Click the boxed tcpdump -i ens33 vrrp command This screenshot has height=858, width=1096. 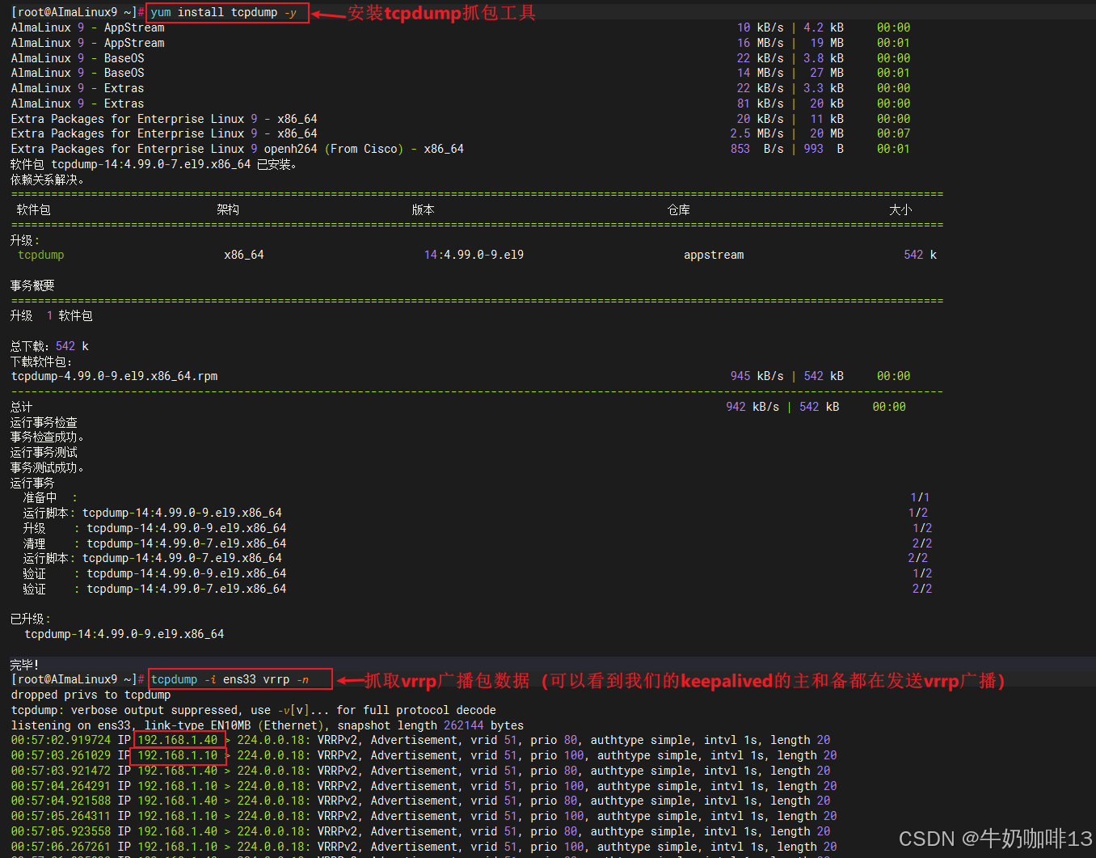pyautogui.click(x=240, y=679)
